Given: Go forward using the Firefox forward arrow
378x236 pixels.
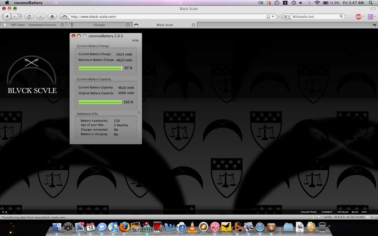Looking at the screenshot, I should [15, 17].
